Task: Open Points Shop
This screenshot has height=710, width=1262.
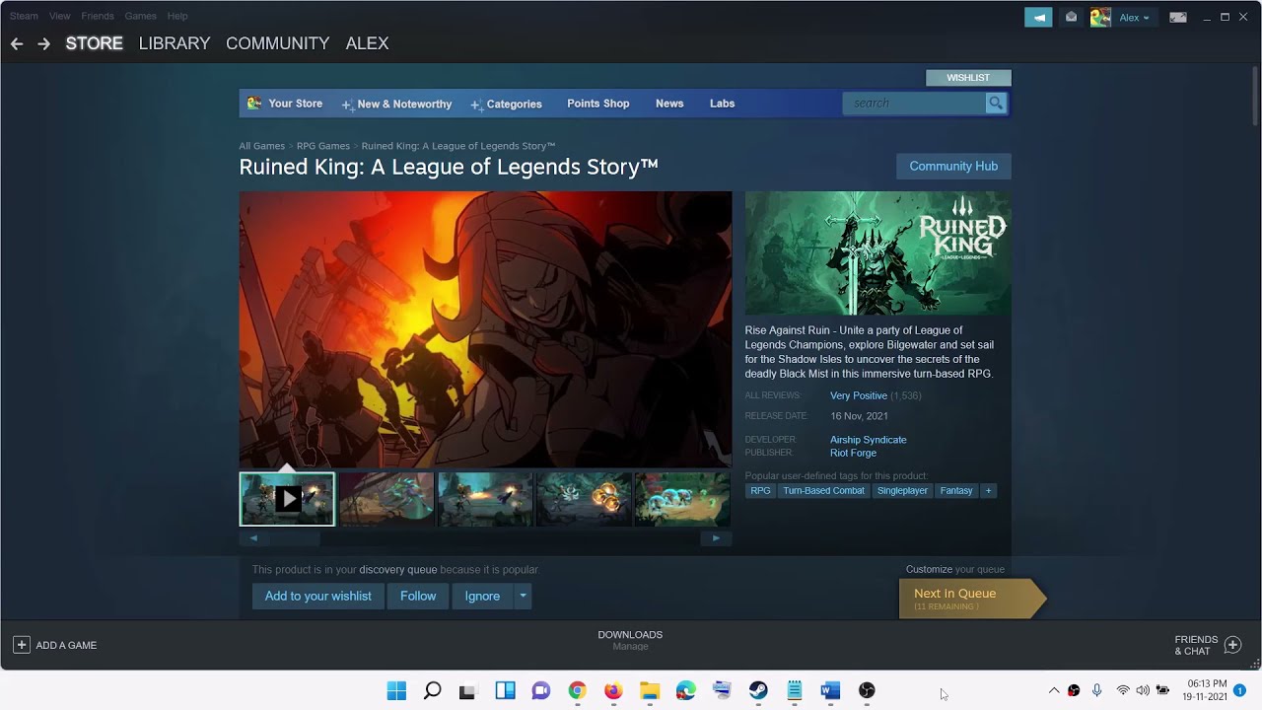Action: click(x=597, y=104)
